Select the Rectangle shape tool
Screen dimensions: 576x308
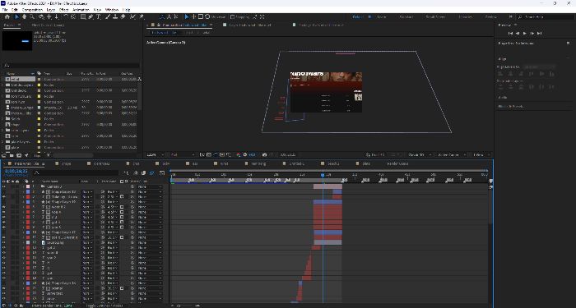click(x=83, y=17)
